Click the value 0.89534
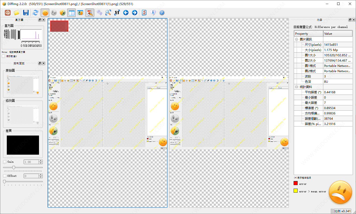This screenshot has height=214, width=356. point(330,108)
